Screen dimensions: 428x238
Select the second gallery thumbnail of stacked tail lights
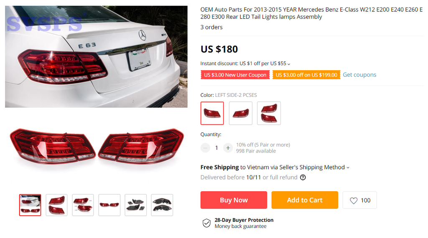(x=56, y=205)
